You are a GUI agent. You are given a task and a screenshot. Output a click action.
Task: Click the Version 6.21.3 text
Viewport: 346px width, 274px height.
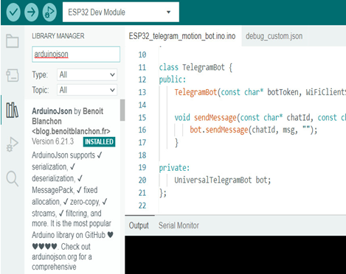(x=52, y=141)
